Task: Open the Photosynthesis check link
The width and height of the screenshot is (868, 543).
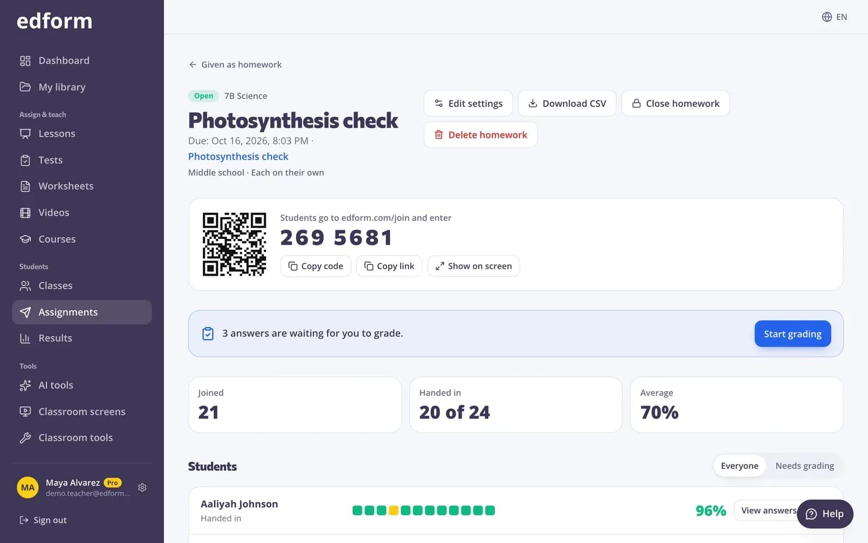Action: pos(238,156)
